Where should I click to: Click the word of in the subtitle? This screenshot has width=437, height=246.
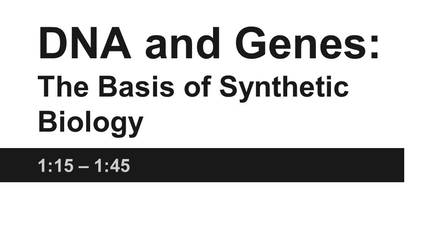pyautogui.click(x=198, y=86)
